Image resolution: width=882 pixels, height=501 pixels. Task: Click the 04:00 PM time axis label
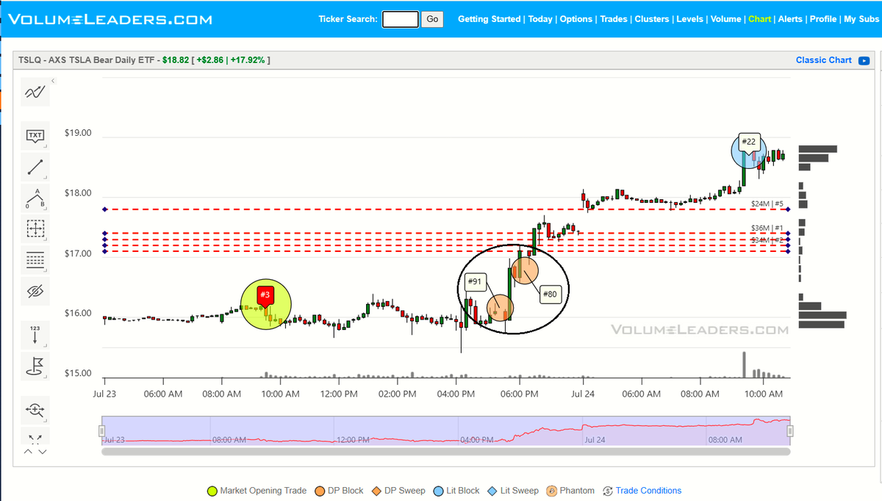(x=456, y=394)
